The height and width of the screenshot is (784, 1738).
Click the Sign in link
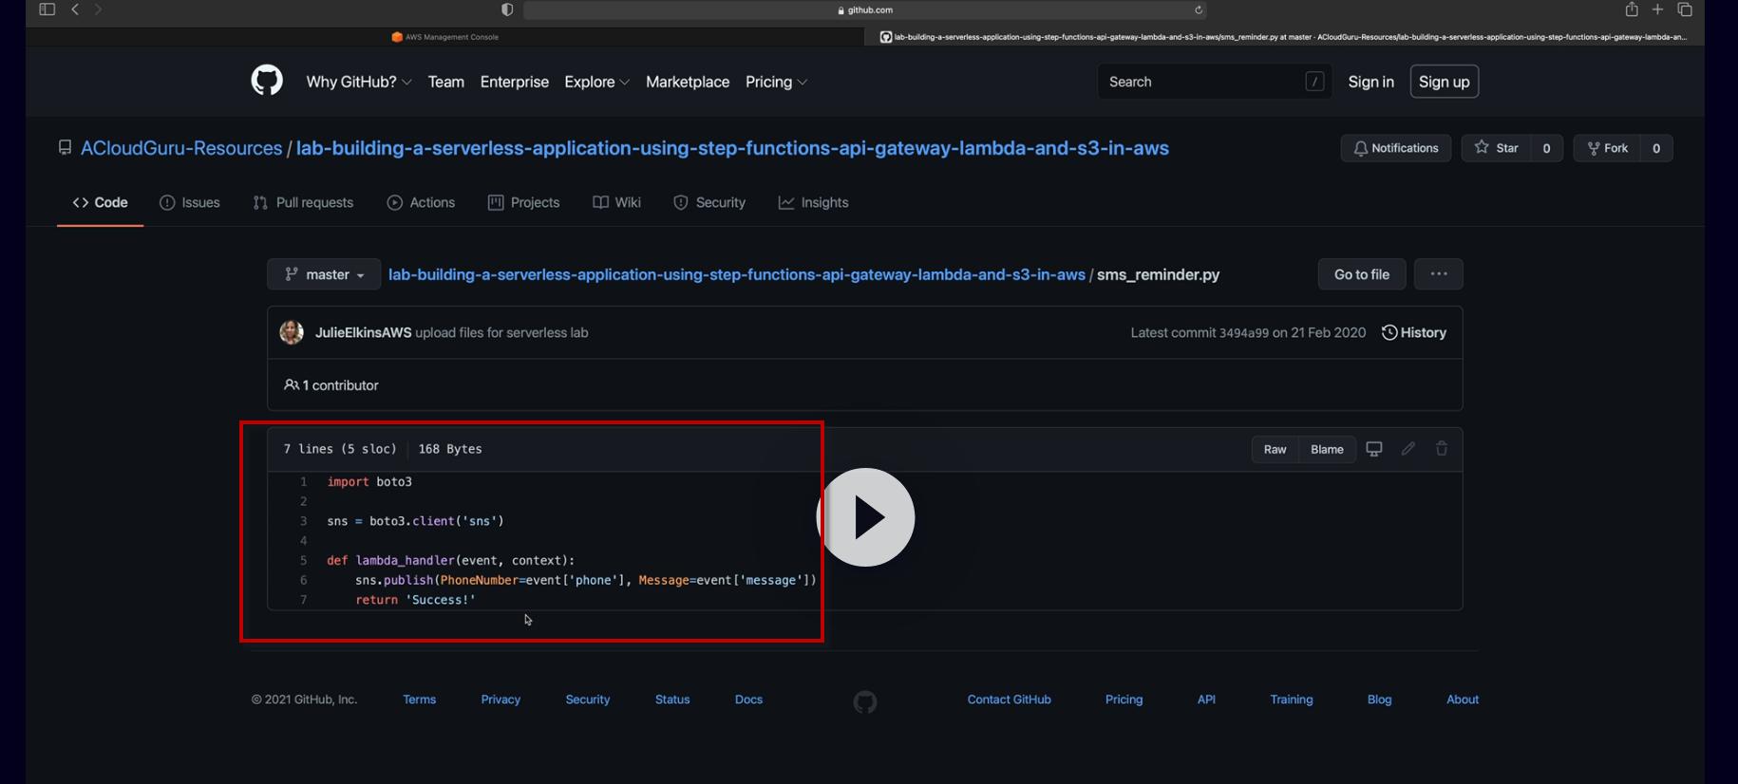[x=1371, y=82]
